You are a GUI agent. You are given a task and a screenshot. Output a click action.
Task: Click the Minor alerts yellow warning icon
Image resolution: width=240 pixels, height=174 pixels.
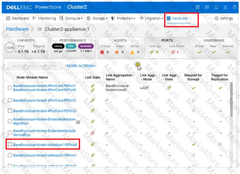132,52
